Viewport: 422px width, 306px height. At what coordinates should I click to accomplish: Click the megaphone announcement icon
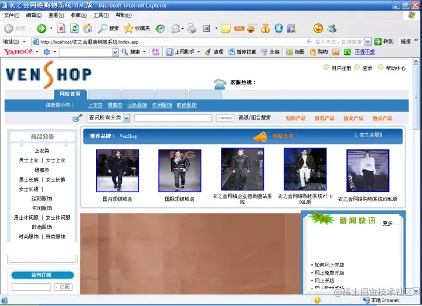pos(260,137)
